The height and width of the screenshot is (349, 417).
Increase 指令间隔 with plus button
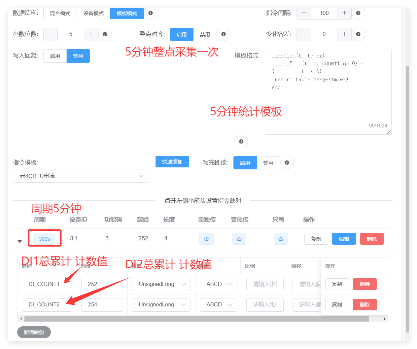(x=344, y=13)
